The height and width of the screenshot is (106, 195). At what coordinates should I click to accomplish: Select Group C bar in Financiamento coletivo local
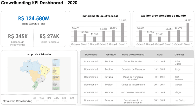point(94,39)
